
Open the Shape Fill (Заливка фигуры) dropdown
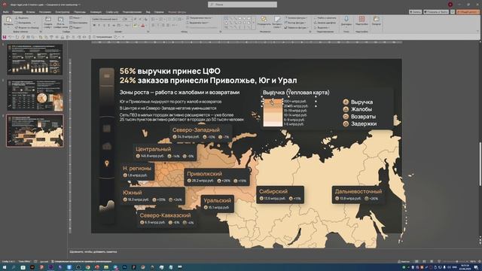pyautogui.click(x=295, y=18)
